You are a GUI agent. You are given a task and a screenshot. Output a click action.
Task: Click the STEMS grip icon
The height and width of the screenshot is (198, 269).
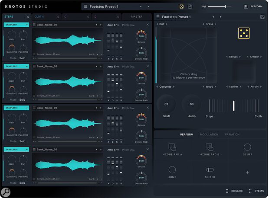point(250,191)
